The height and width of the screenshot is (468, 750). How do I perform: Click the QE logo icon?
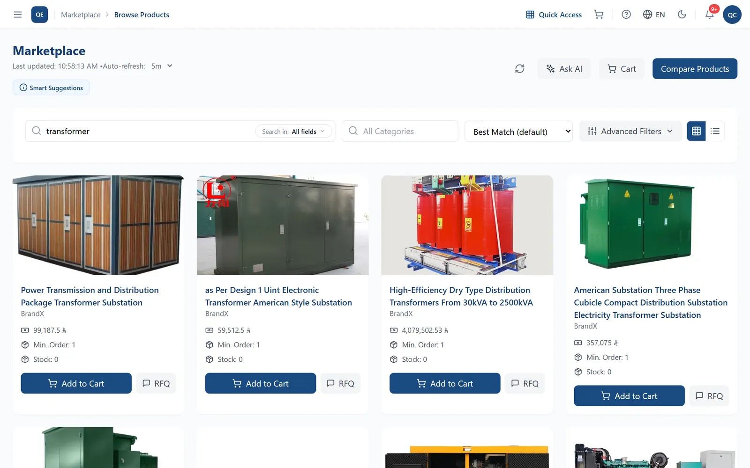39,15
